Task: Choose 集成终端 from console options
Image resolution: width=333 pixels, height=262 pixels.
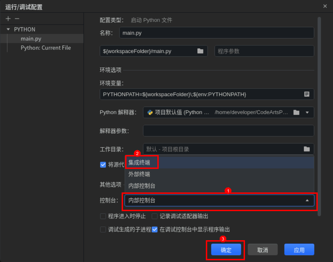Action: pos(219,163)
